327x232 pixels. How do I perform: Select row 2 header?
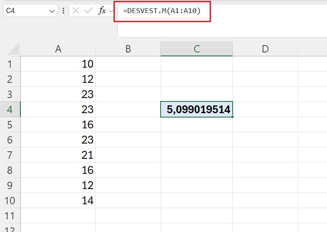click(x=10, y=79)
